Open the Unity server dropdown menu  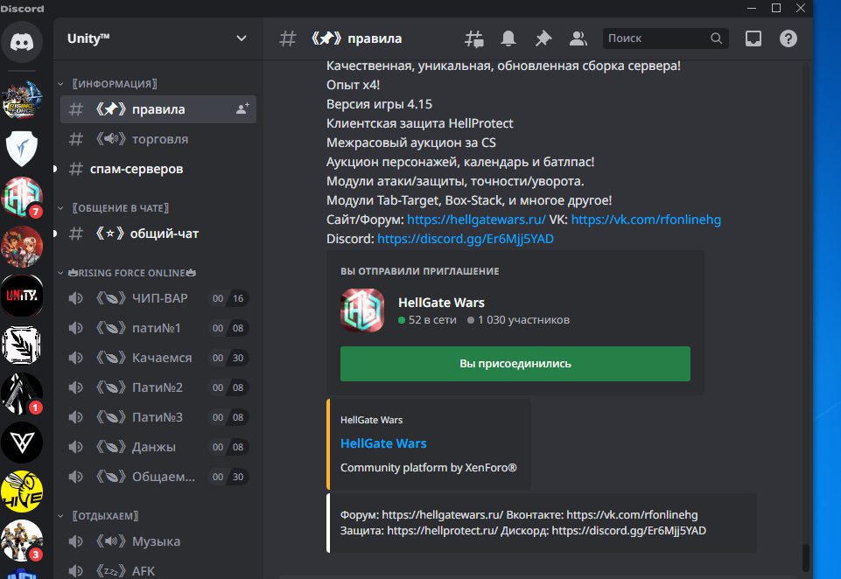pos(242,38)
